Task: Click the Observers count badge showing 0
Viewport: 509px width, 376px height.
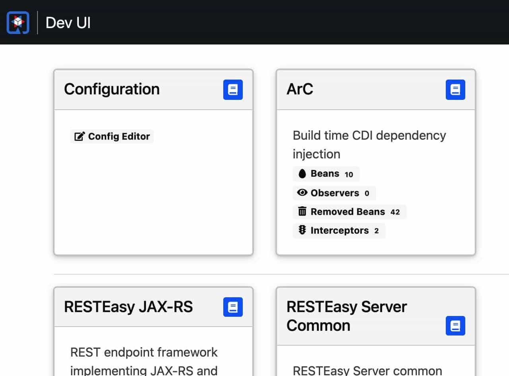Action: point(367,193)
